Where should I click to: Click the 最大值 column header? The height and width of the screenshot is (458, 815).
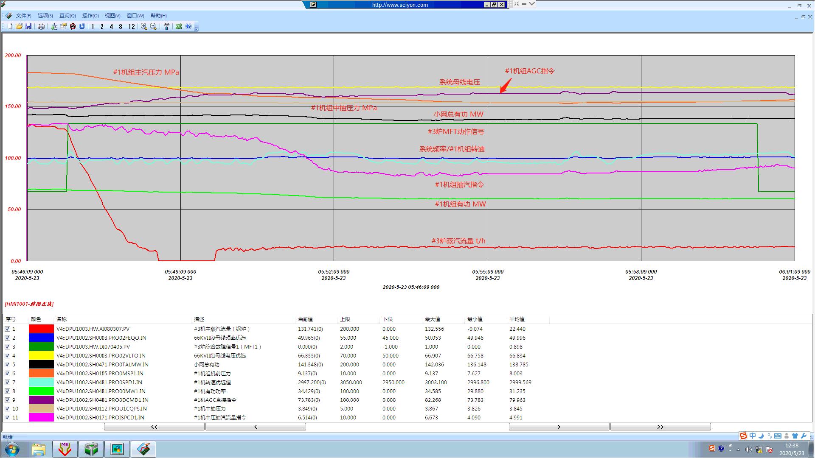coord(444,319)
